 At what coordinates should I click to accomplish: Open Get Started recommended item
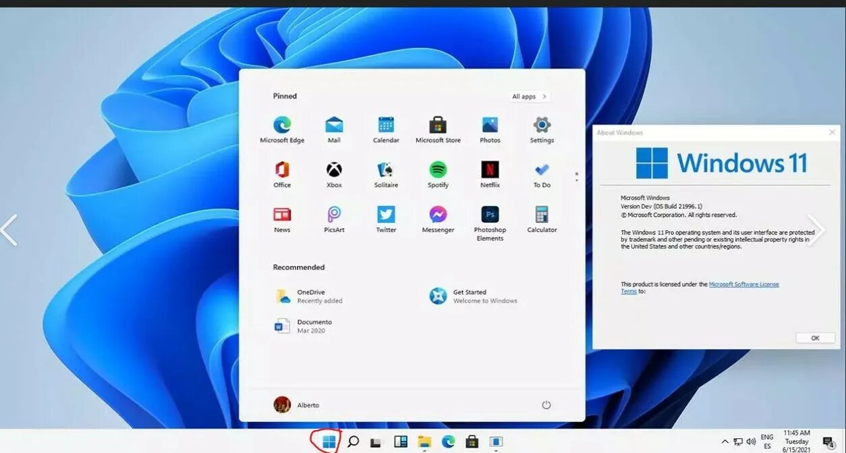tap(474, 296)
